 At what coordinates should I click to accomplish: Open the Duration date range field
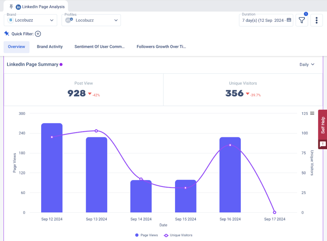click(266, 20)
